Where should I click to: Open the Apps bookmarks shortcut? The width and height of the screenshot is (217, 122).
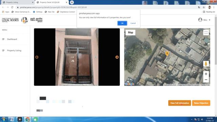(6, 12)
